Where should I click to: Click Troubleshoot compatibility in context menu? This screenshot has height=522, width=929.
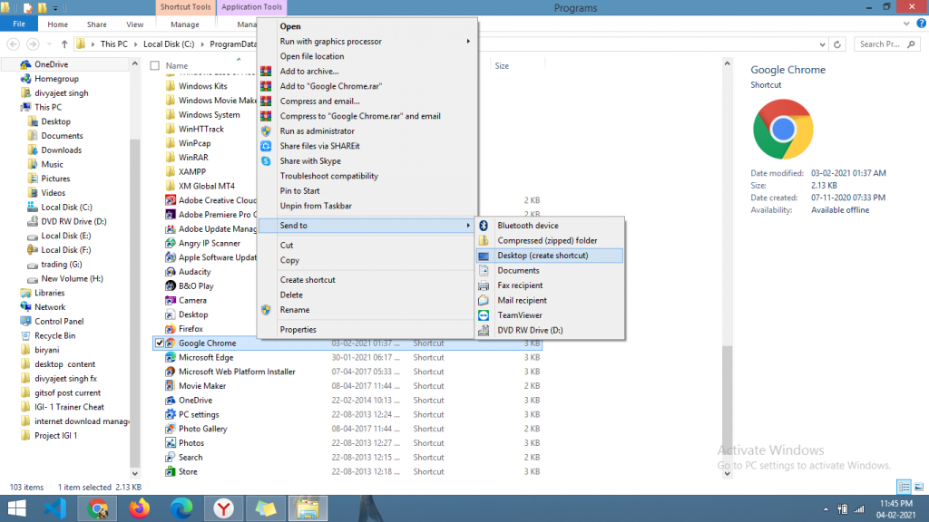[328, 176]
